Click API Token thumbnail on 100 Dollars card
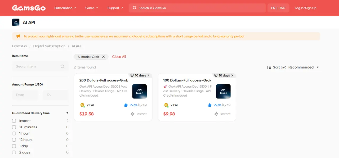 (x=223, y=91)
